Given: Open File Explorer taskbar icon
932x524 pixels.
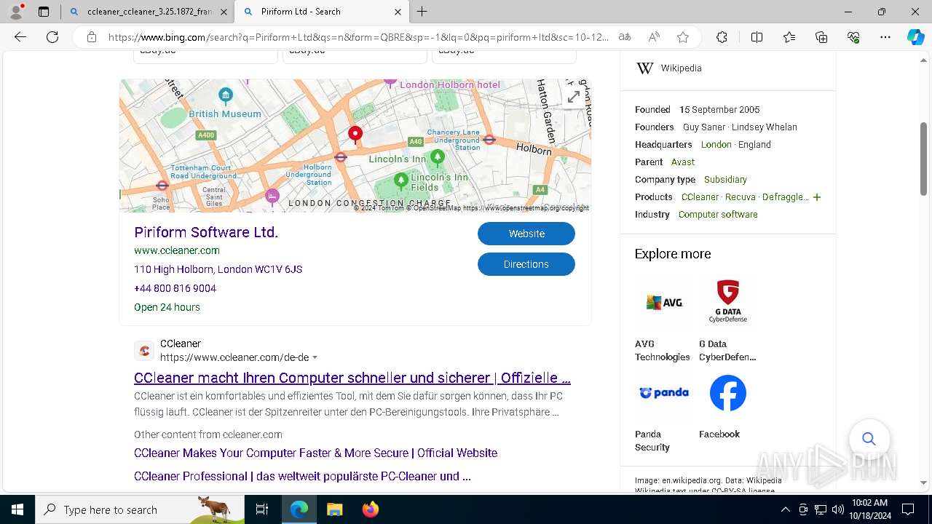Looking at the screenshot, I should tap(334, 509).
